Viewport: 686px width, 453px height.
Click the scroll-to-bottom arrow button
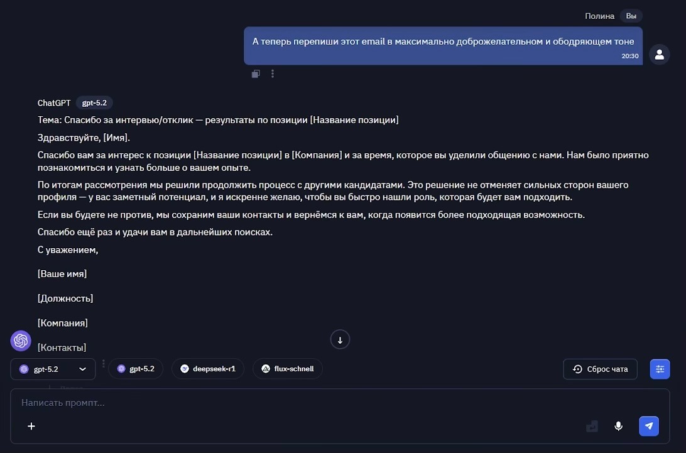click(x=340, y=339)
